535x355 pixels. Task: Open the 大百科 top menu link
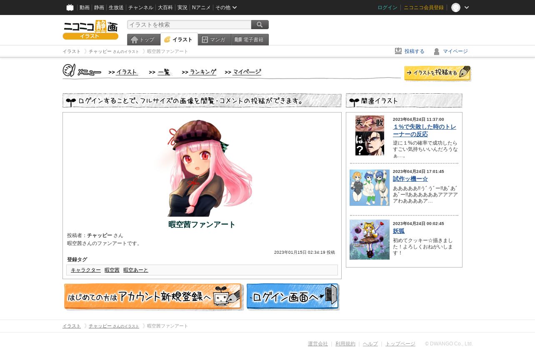coord(165,7)
